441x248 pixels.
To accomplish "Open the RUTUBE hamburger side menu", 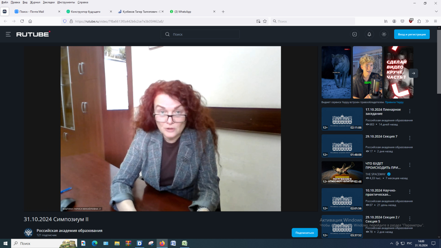I will 8,34.
